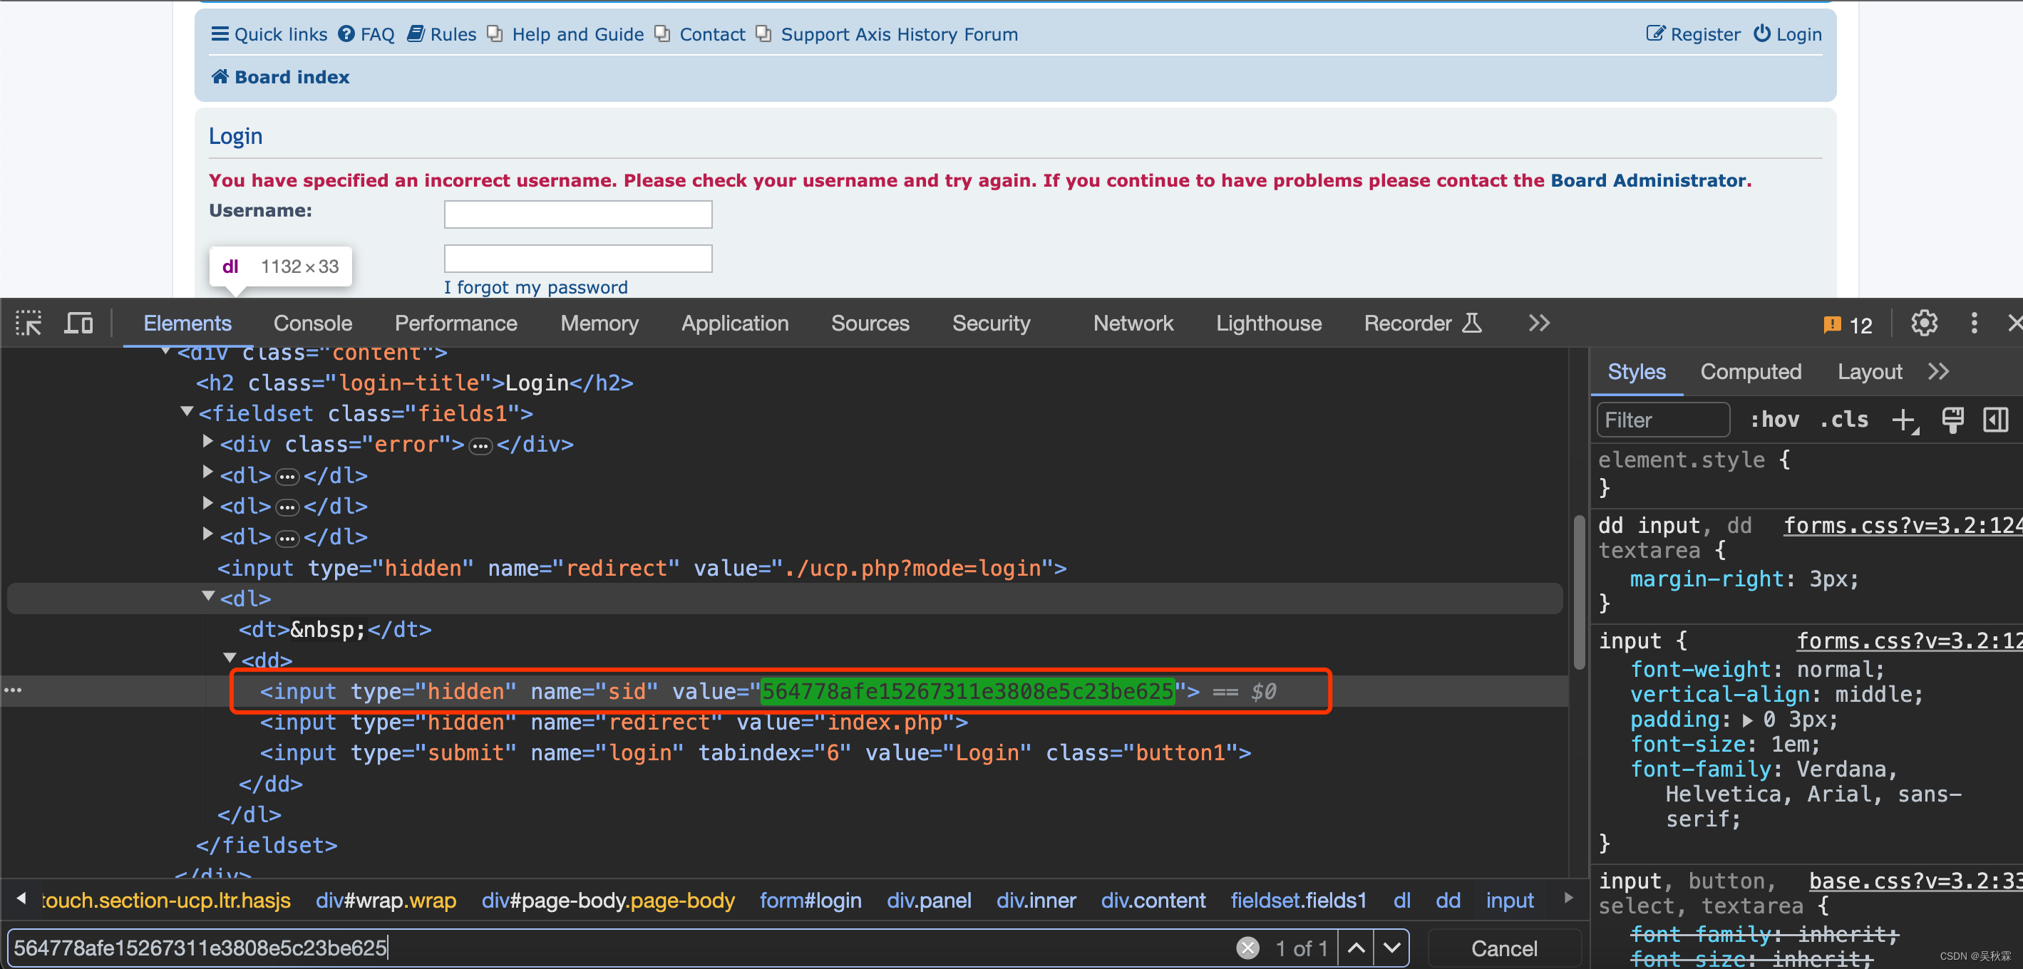Open forms.css source link for dd input
This screenshot has height=969, width=2023.
click(x=1902, y=525)
